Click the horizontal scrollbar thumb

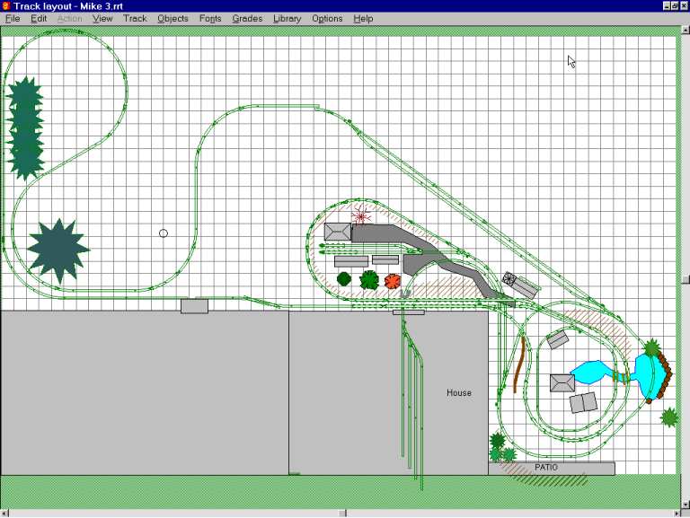[x=342, y=514]
